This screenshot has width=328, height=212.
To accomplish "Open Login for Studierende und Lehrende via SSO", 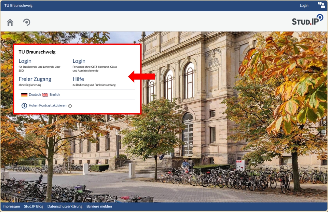I will click(x=25, y=61).
